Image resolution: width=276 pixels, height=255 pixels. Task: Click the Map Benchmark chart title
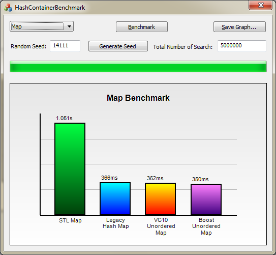(x=138, y=98)
